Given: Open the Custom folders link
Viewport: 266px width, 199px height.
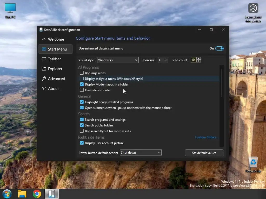Looking at the screenshot, I should 207,137.
